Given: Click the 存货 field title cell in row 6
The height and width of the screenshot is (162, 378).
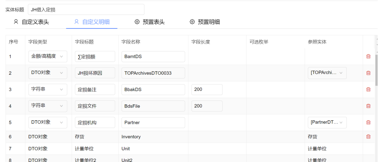Looking at the screenshot, I should [95, 137].
